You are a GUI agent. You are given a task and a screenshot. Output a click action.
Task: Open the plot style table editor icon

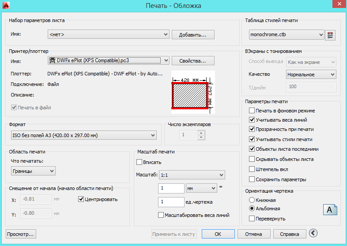(330, 35)
